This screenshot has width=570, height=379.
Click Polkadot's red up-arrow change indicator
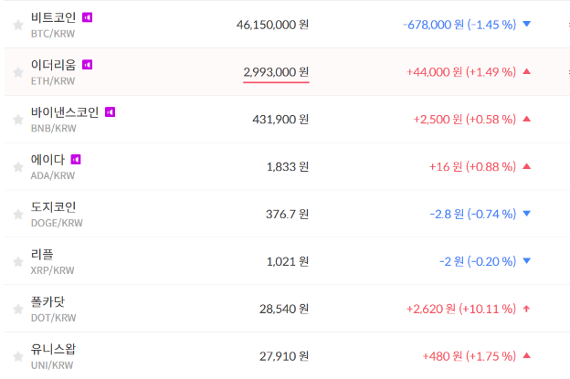point(526,309)
